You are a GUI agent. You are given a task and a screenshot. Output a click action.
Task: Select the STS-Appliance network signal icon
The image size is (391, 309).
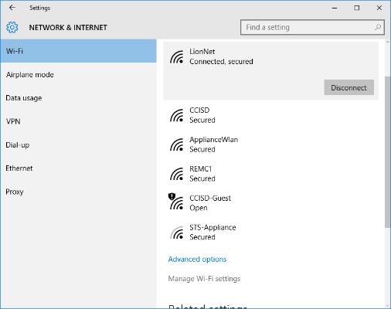177,233
